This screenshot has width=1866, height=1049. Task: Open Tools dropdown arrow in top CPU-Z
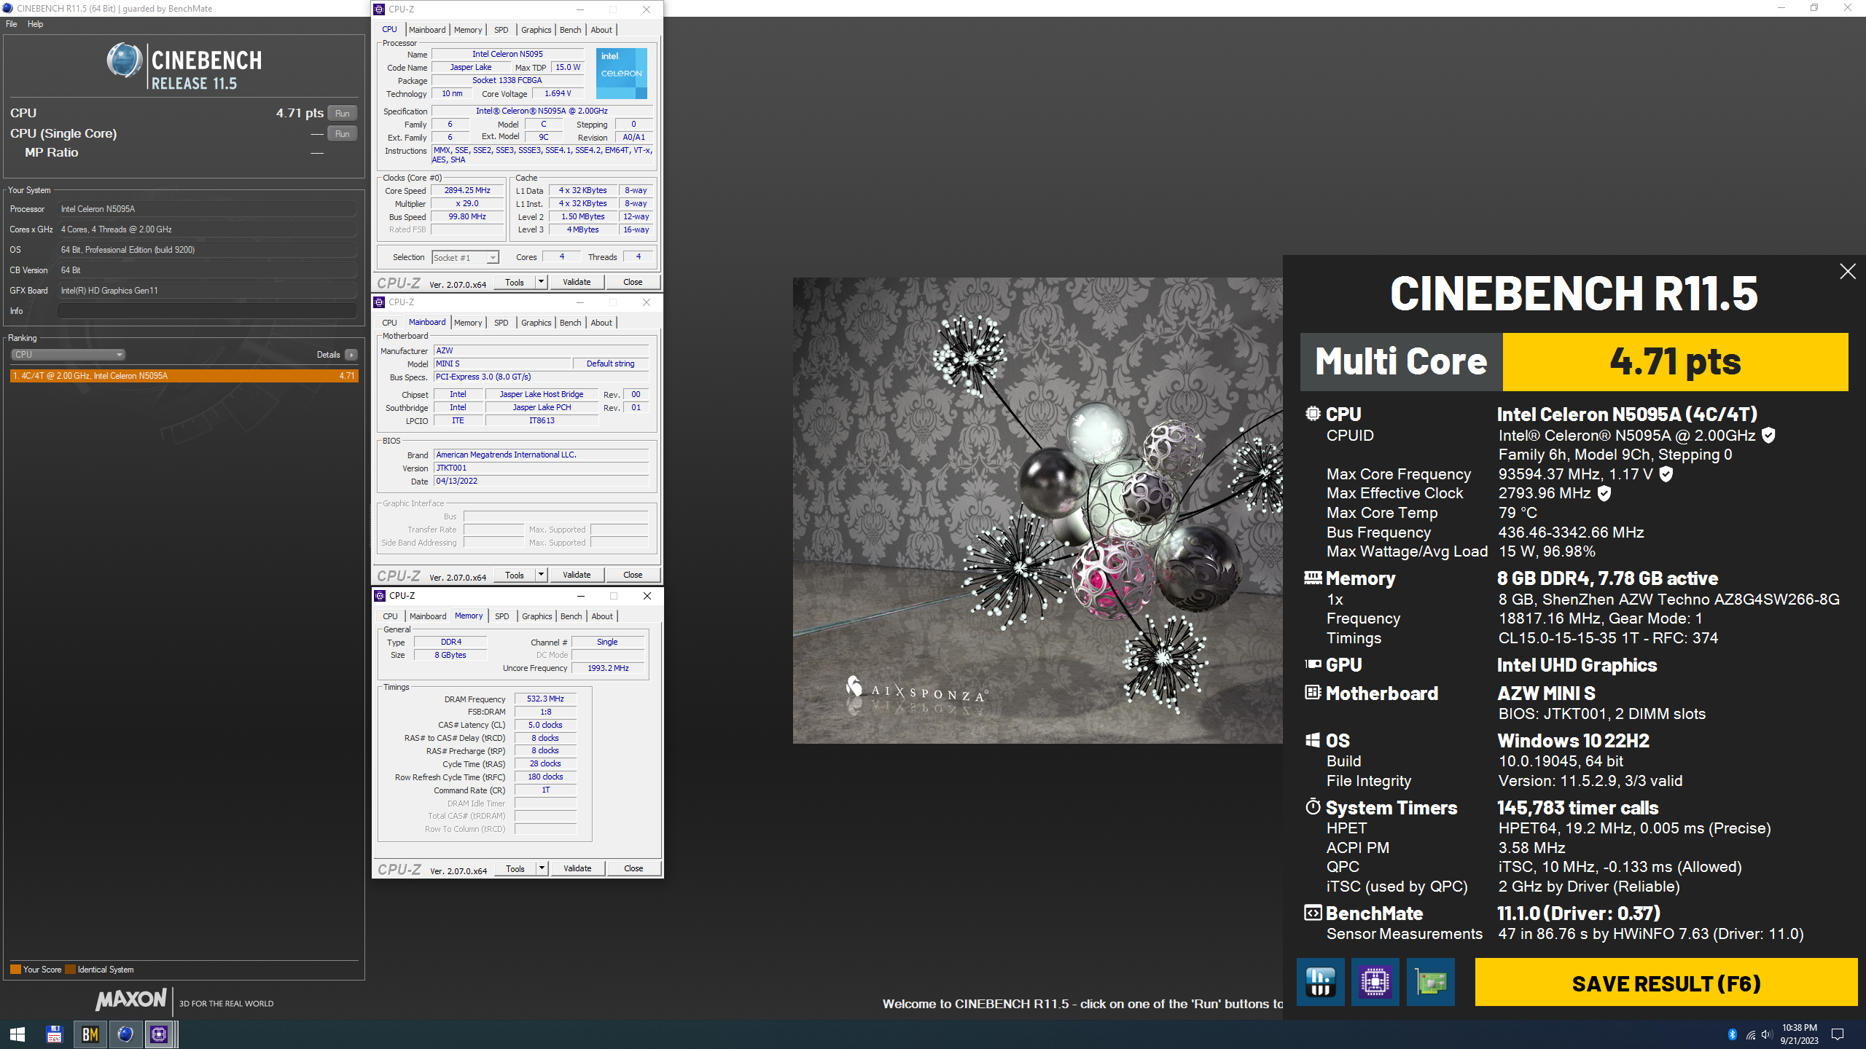[x=541, y=282]
